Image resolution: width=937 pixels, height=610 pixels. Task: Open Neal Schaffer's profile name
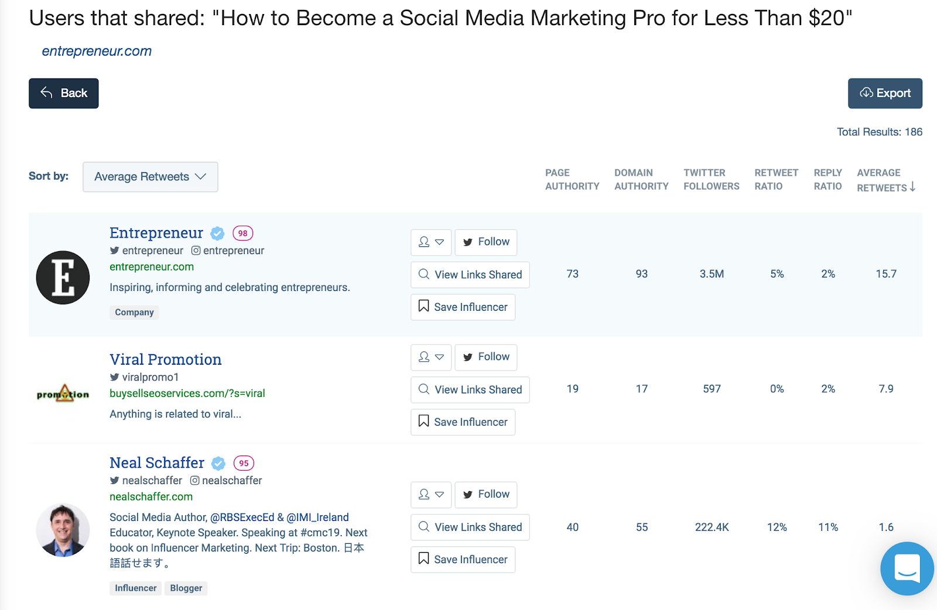(x=157, y=462)
